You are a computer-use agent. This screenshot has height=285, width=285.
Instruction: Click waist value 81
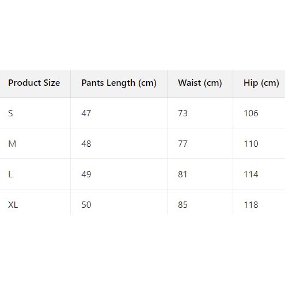(x=183, y=174)
